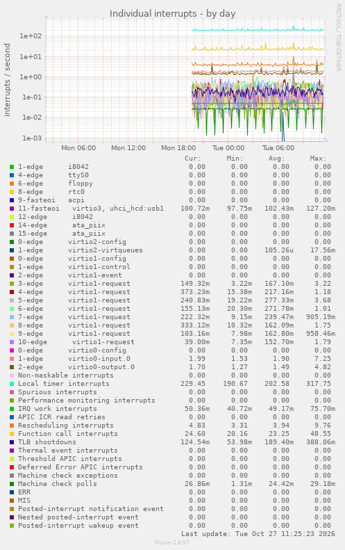Click the 'MIS' legend label
The height and width of the screenshot is (550, 345).
click(24, 501)
